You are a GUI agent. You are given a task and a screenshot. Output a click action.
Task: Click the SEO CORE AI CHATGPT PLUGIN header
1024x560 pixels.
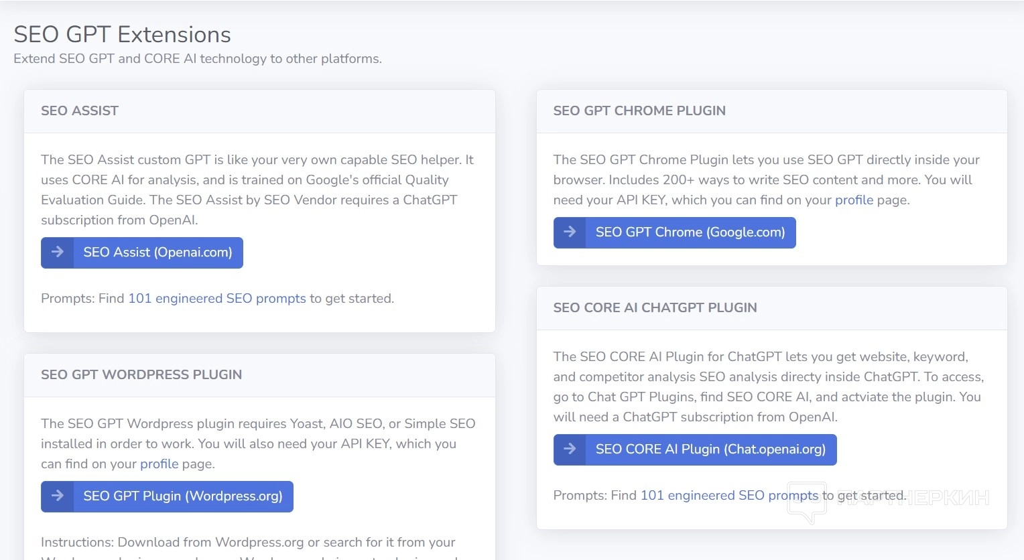click(x=655, y=308)
